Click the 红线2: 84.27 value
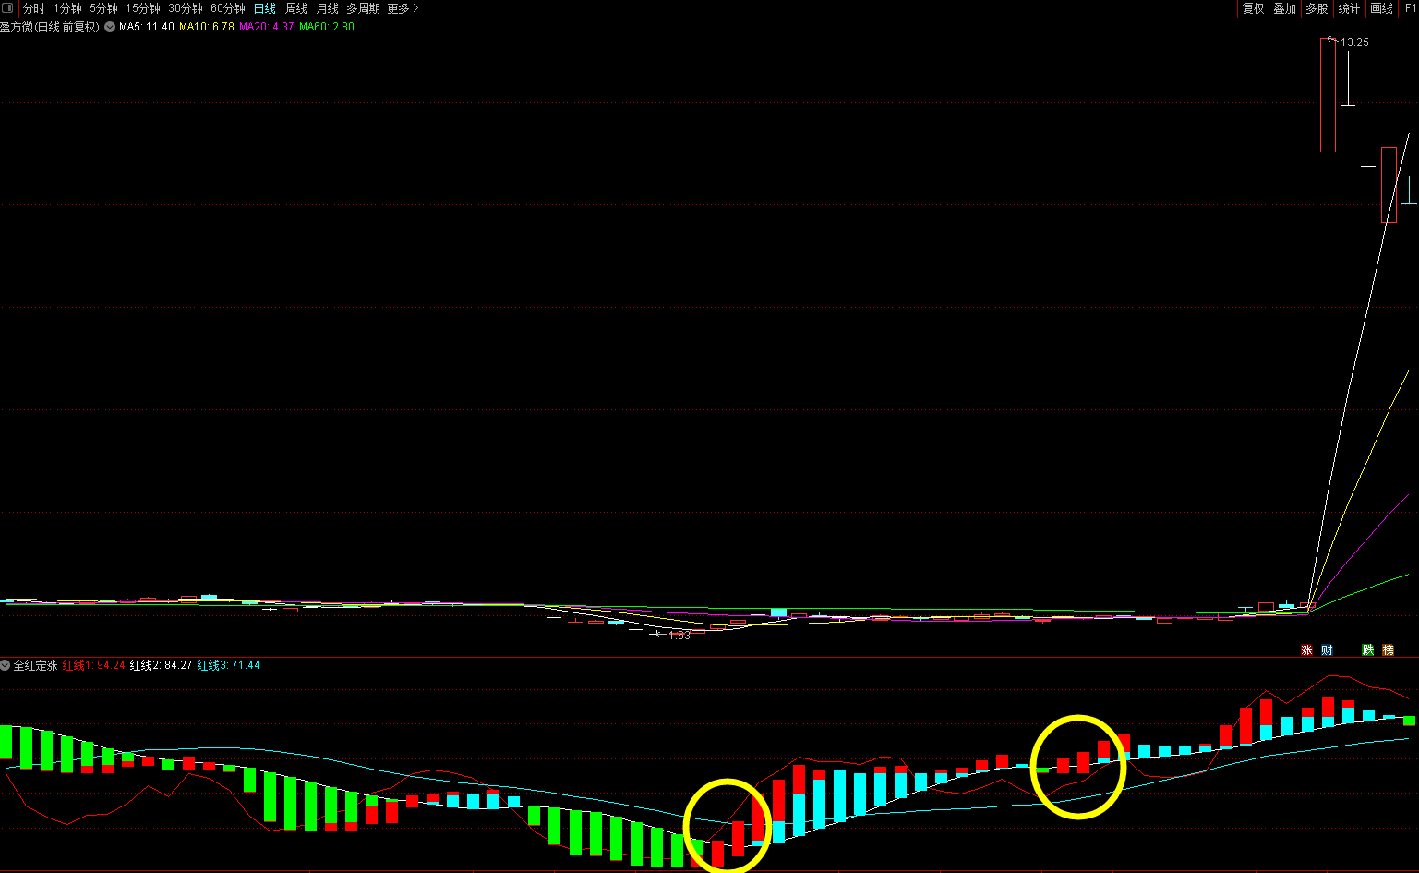The image size is (1419, 873). tap(162, 665)
